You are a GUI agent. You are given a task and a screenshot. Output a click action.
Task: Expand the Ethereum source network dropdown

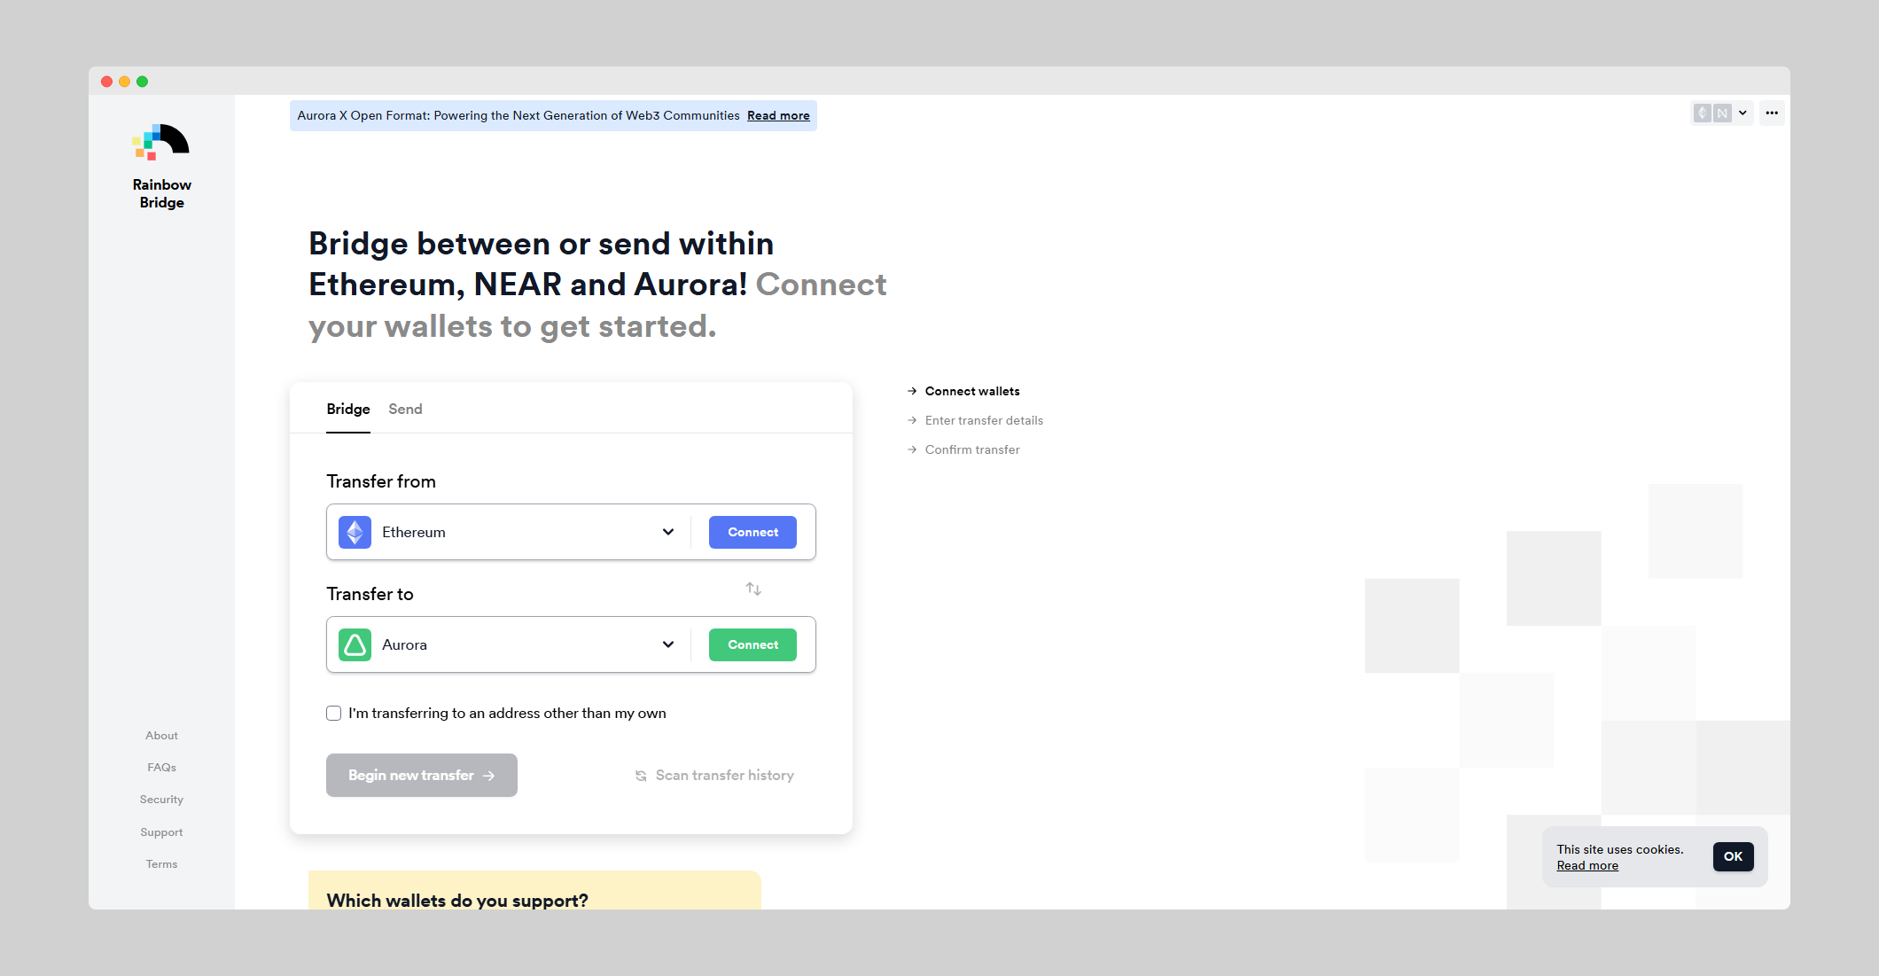pos(668,532)
